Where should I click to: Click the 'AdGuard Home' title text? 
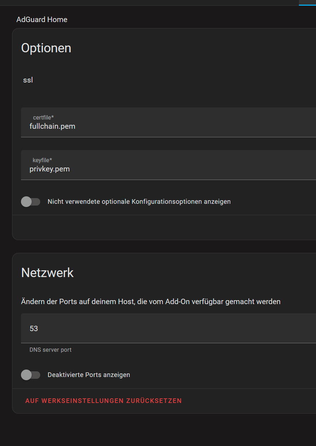pyautogui.click(x=42, y=20)
